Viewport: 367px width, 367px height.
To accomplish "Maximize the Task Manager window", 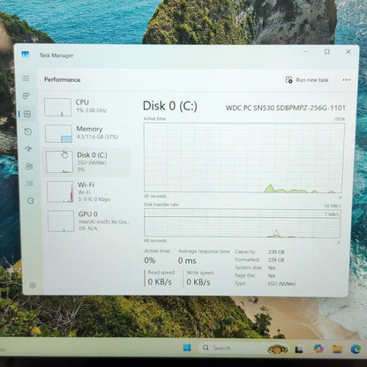I will pos(326,52).
